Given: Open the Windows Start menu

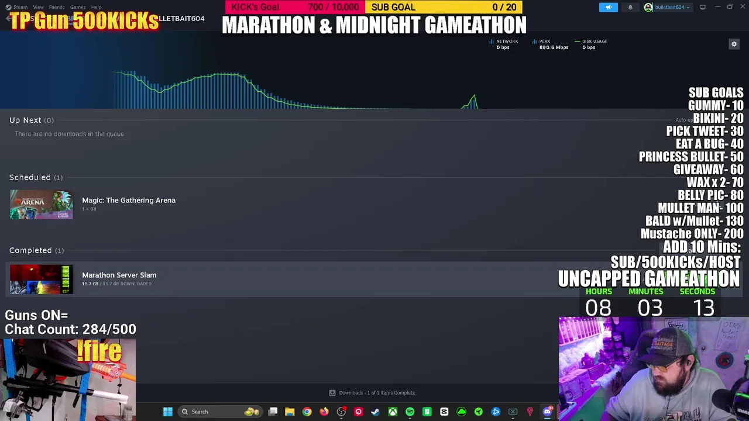Looking at the screenshot, I should [168, 412].
